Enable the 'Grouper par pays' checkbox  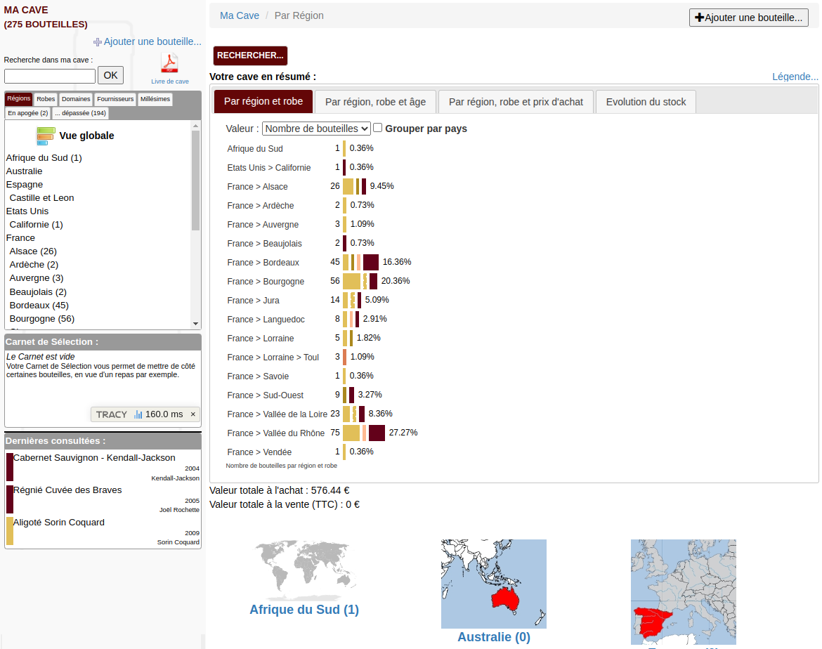tap(377, 128)
